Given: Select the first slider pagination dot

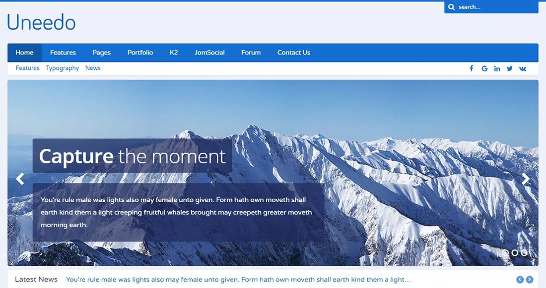Looking at the screenshot, I should 506,253.
